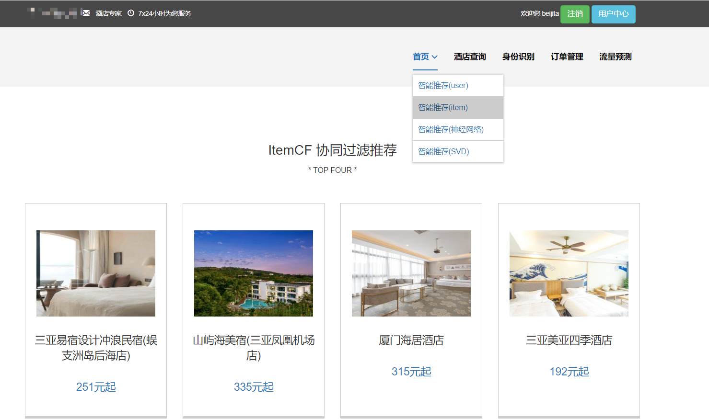Click the ItemCF 协同过滤推荐 heading
The height and width of the screenshot is (419, 709).
pos(333,150)
